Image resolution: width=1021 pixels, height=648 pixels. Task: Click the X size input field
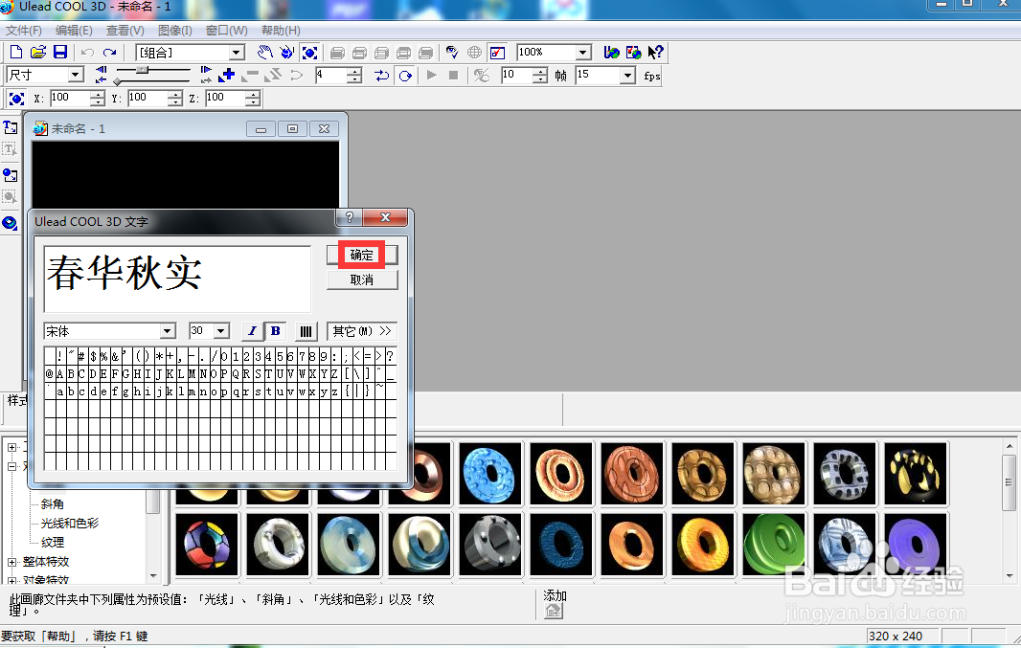70,99
